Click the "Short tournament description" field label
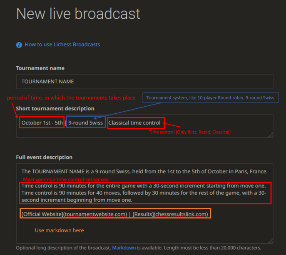This screenshot has width=286, height=255. [x=55, y=108]
